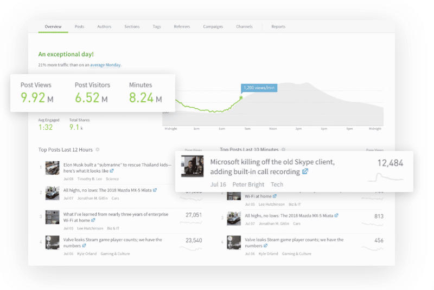Click author Lee Hutchinson in Last 12 Hours list
Image resolution: width=434 pixels, height=290 pixels.
click(x=90, y=228)
